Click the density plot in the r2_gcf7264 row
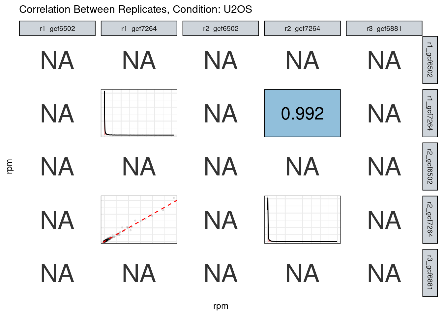 302,220
